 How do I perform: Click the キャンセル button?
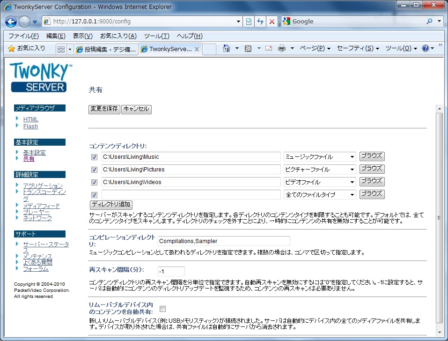tap(136, 109)
